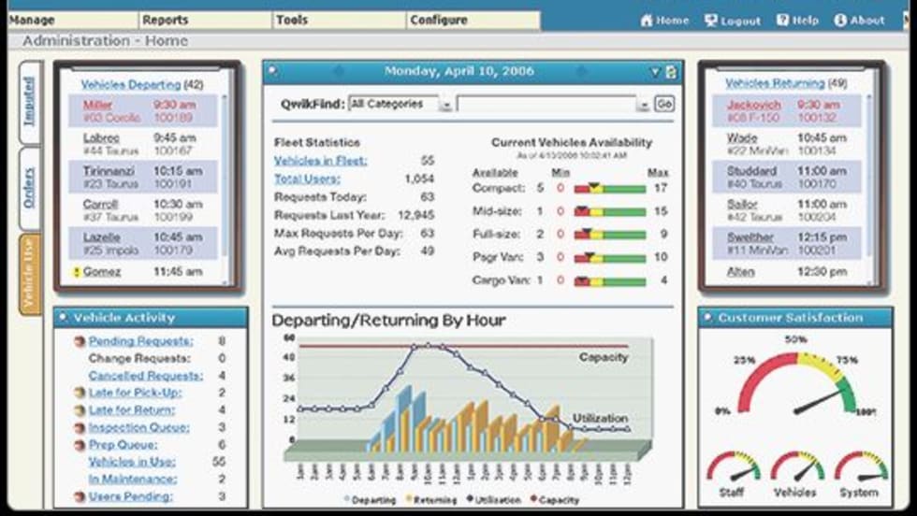
Task: Collapse the date panel using the triangle arrow
Action: click(656, 72)
